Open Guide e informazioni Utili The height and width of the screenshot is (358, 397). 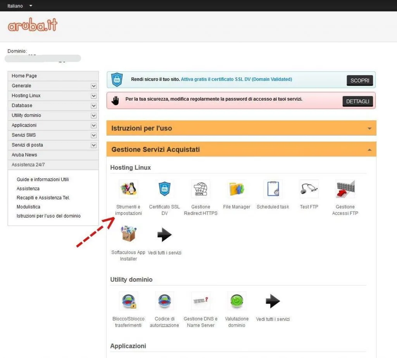43,179
